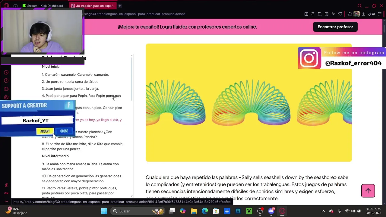The width and height of the screenshot is (386, 217).
Task: Open Discord from taskbar
Action: [x=271, y=211]
